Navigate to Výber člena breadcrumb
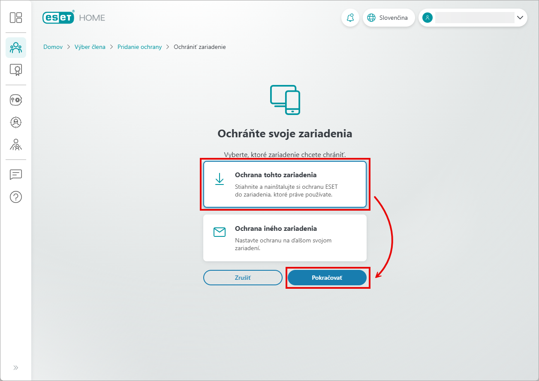The width and height of the screenshot is (539, 381). coord(90,47)
